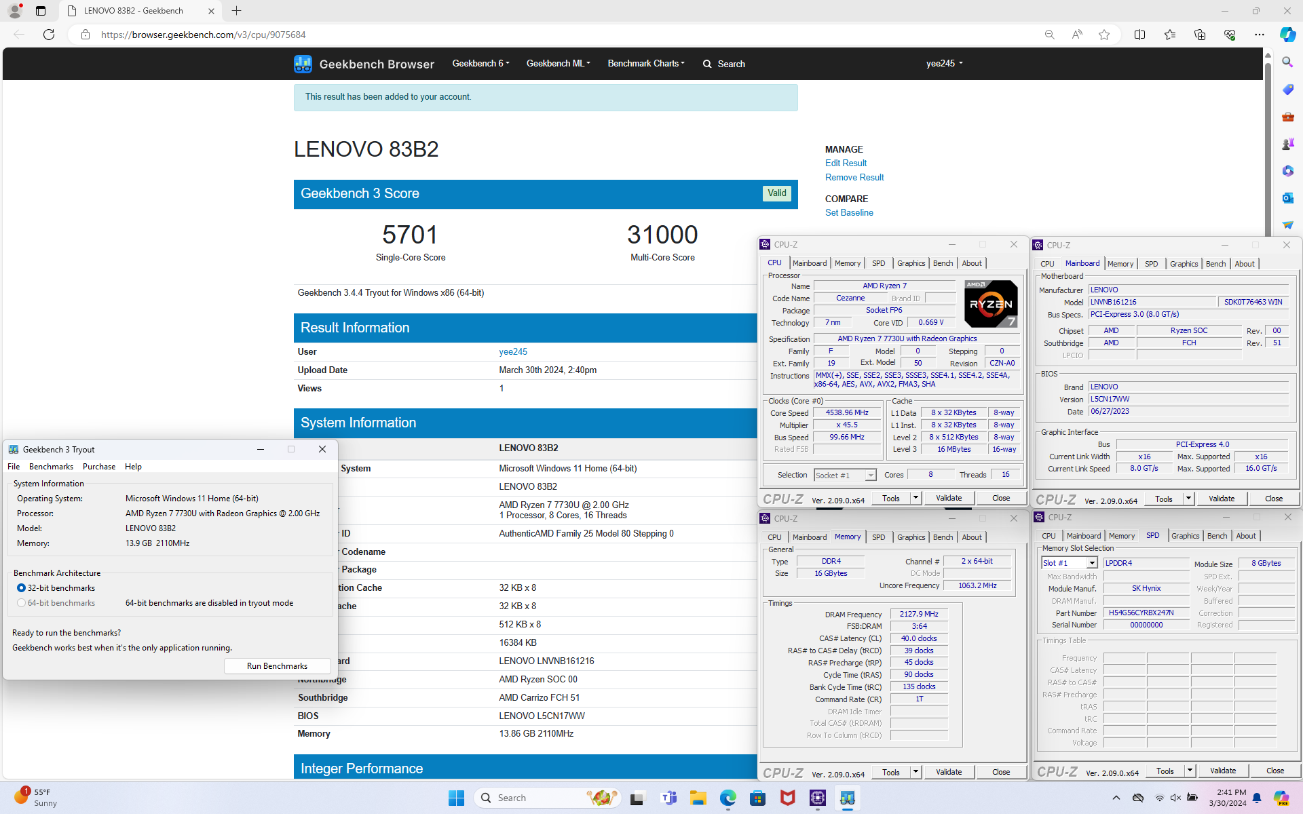Click the zoom out magnifier in address bar

tap(1050, 35)
